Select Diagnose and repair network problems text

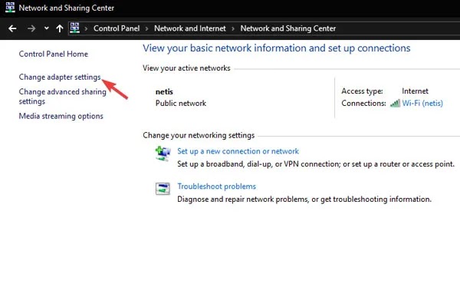(x=304, y=200)
